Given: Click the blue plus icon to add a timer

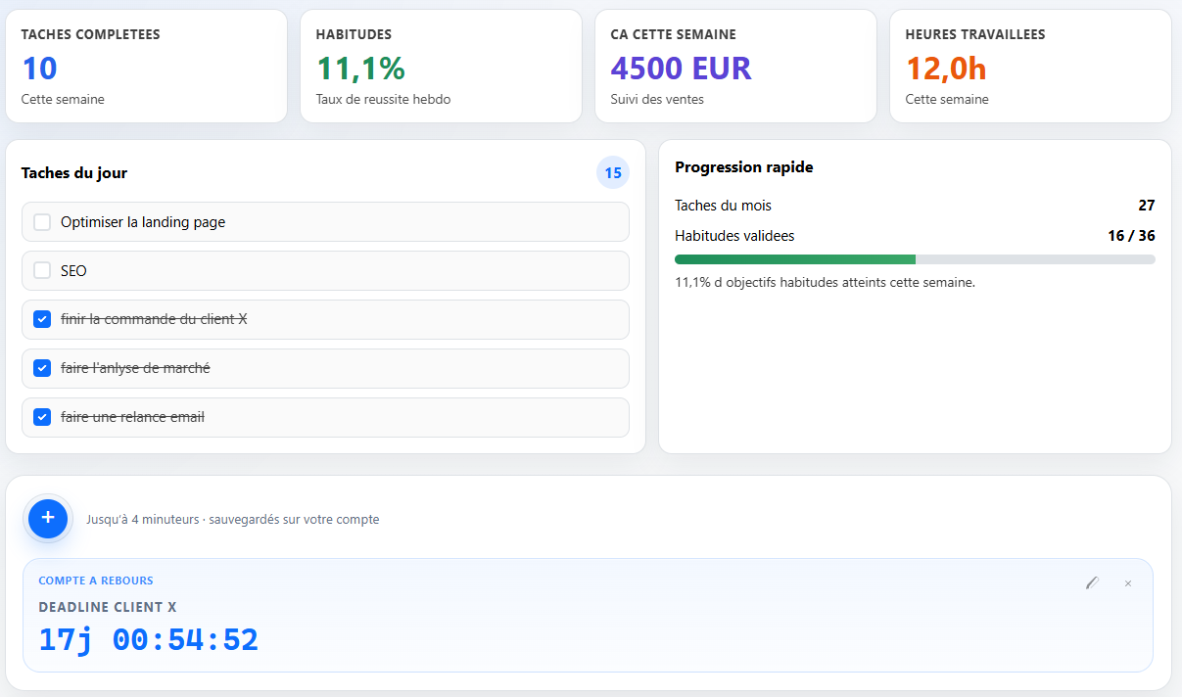Looking at the screenshot, I should click(x=47, y=519).
